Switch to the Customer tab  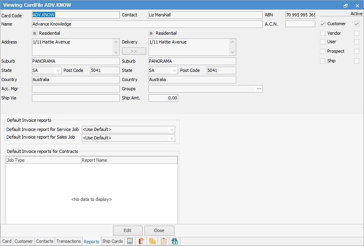(24, 241)
